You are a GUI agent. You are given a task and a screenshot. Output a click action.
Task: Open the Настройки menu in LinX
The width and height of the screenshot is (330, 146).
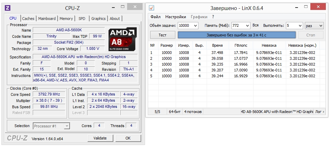click(176, 17)
